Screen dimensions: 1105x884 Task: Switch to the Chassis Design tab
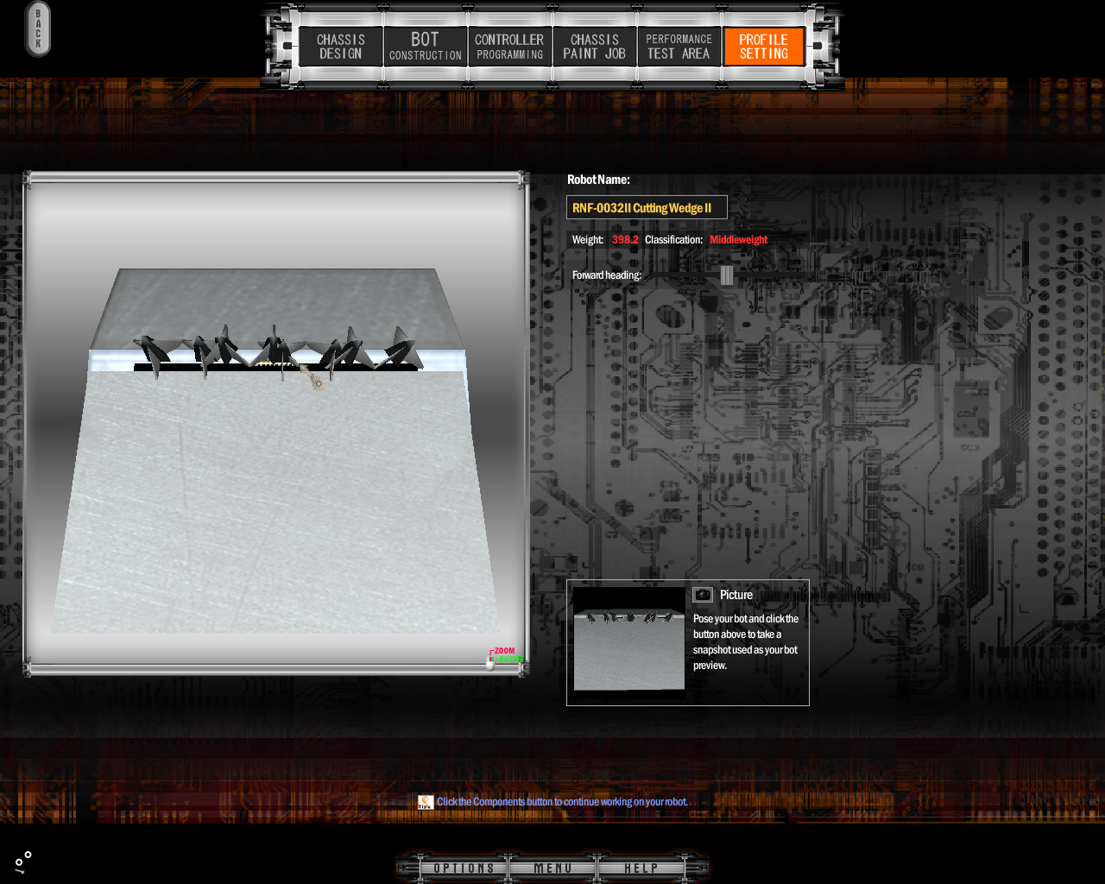click(x=341, y=47)
